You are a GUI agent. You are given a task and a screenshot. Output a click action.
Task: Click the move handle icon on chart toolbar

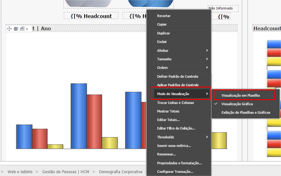tap(9, 29)
